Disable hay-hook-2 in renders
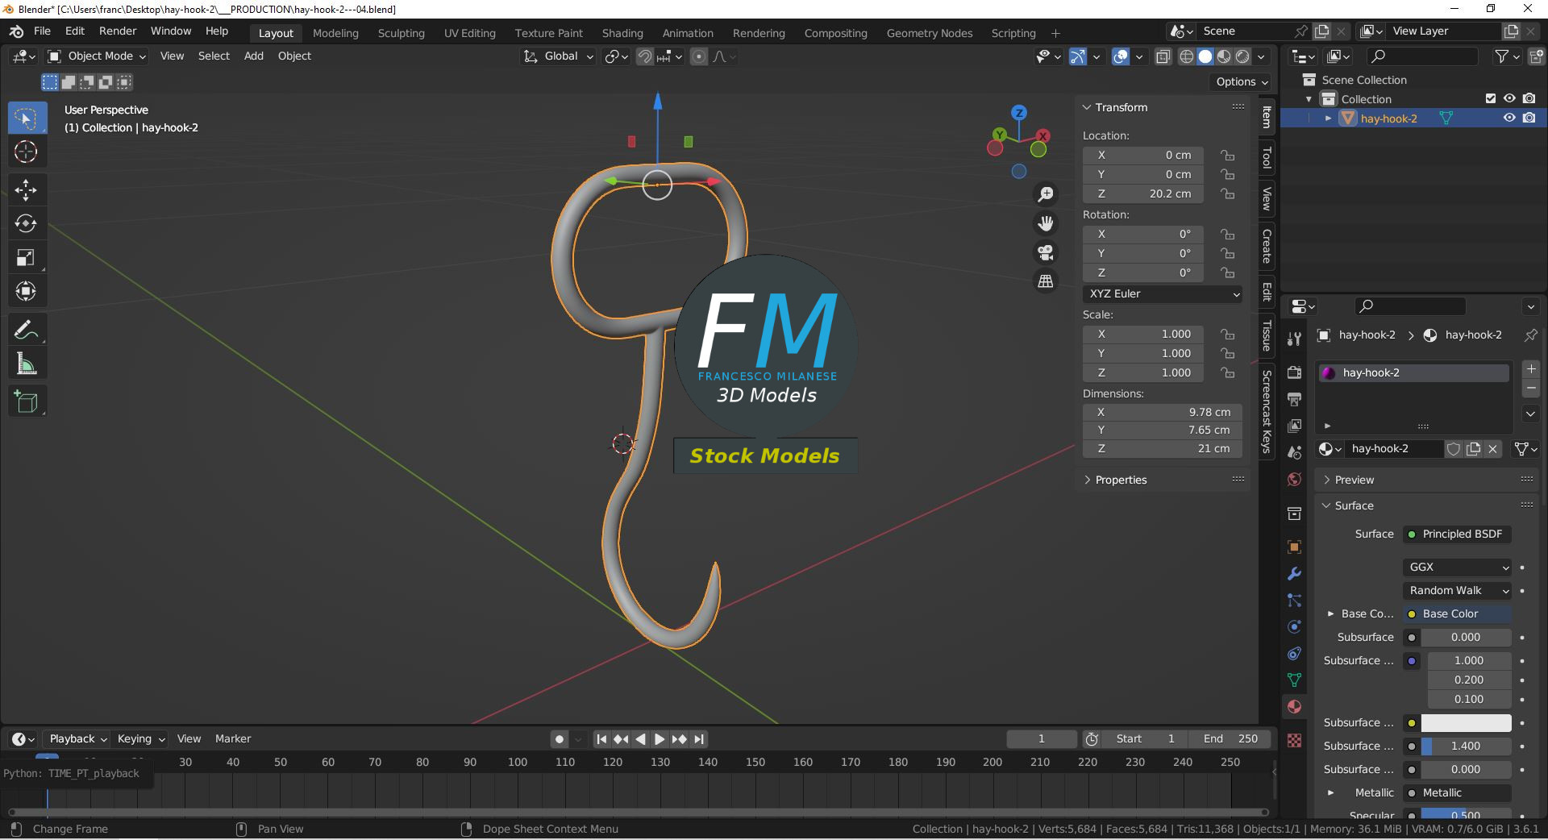Screen dimensions: 1548x840 click(1529, 118)
